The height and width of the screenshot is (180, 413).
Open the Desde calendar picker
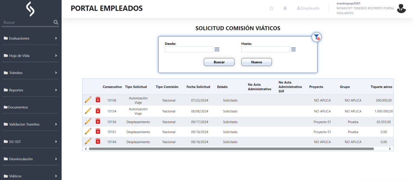[217, 49]
